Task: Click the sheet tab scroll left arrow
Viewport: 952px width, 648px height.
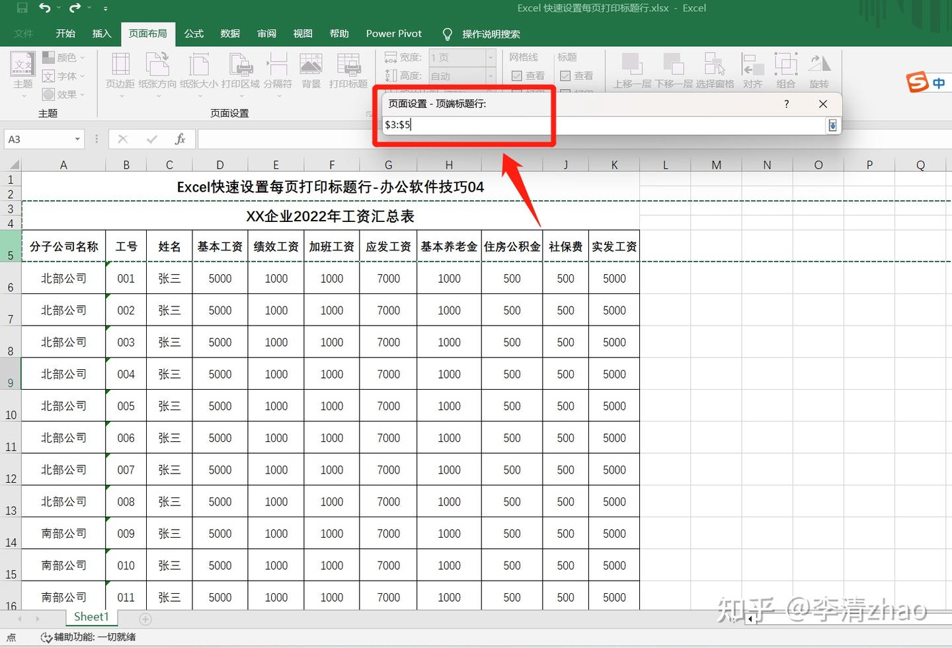Action: coord(20,619)
